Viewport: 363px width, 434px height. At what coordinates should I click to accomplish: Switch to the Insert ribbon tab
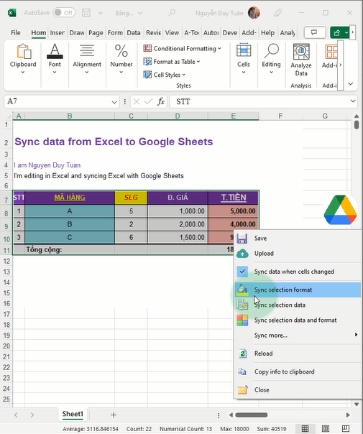58,32
